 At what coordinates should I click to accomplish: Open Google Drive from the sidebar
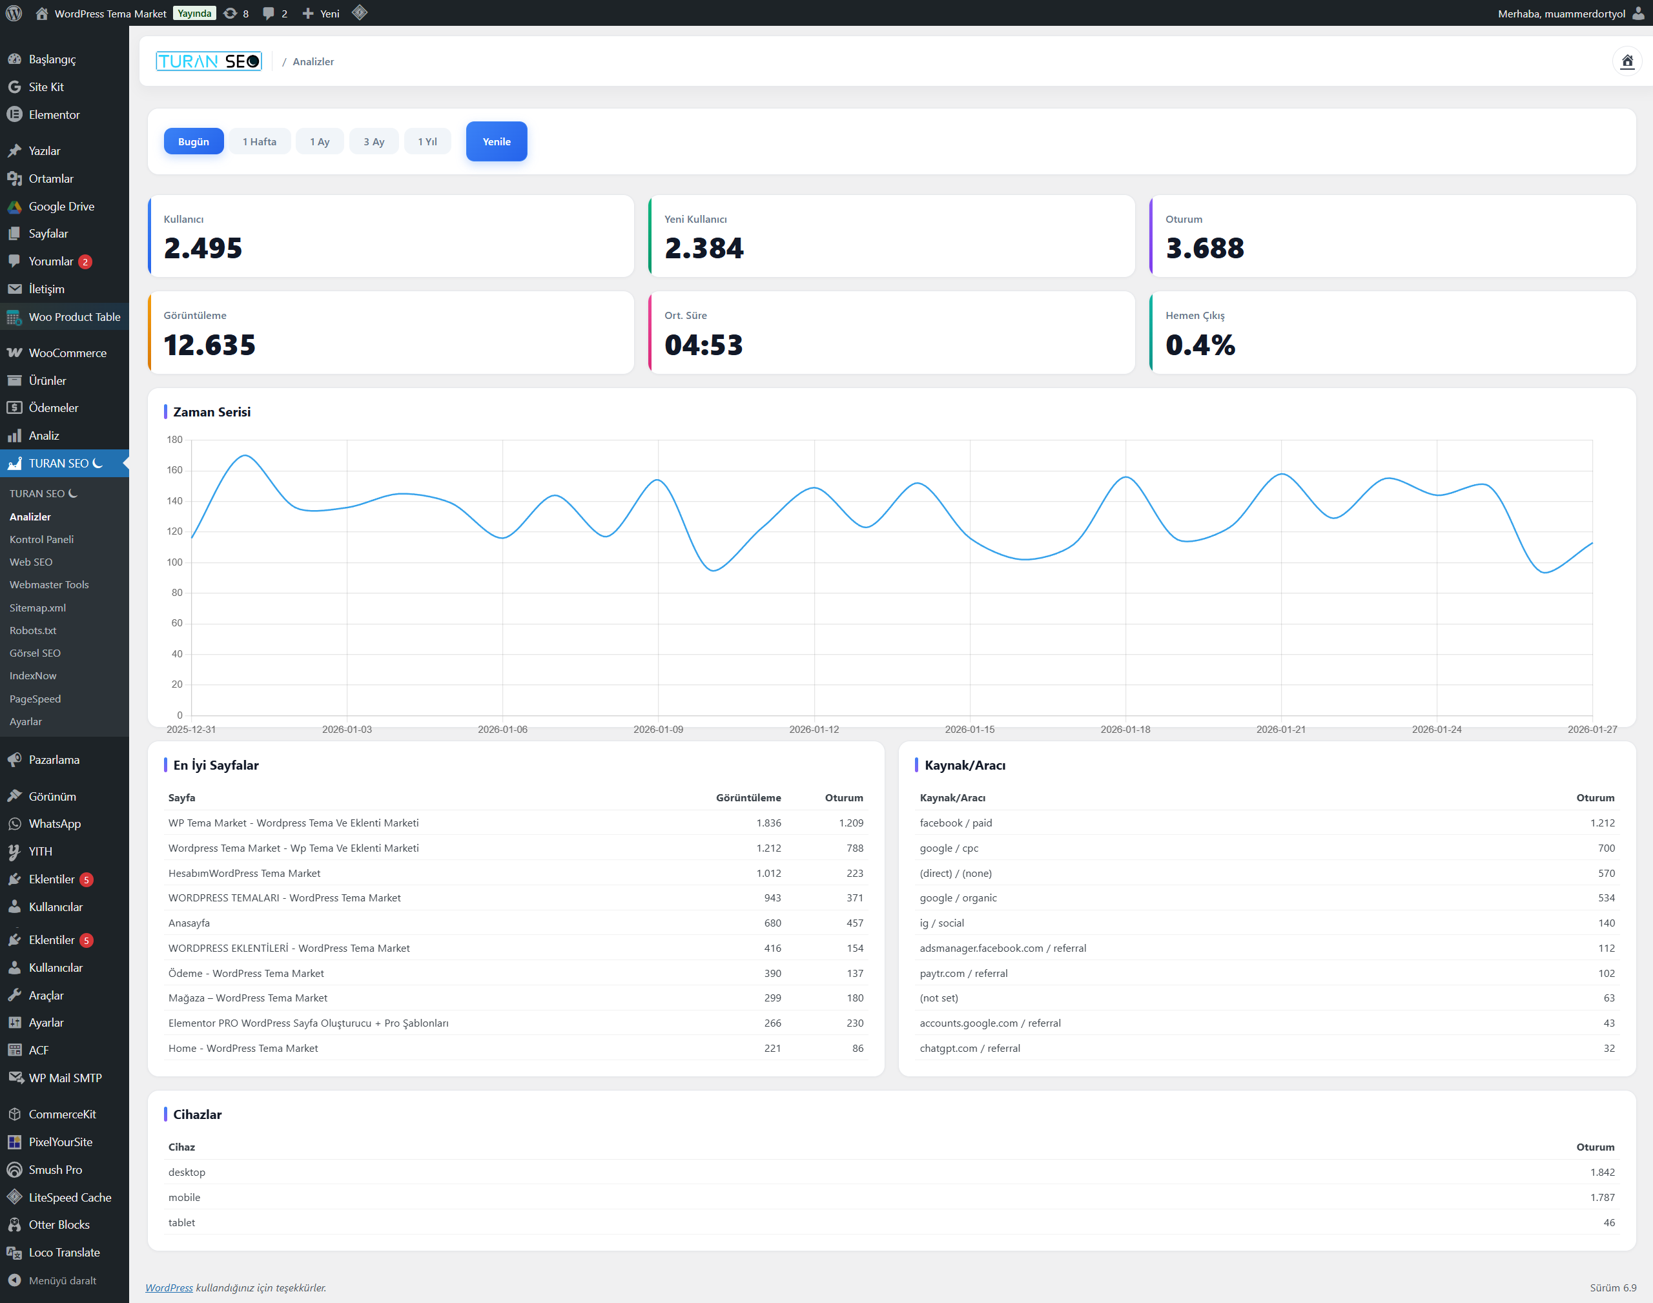click(x=61, y=206)
